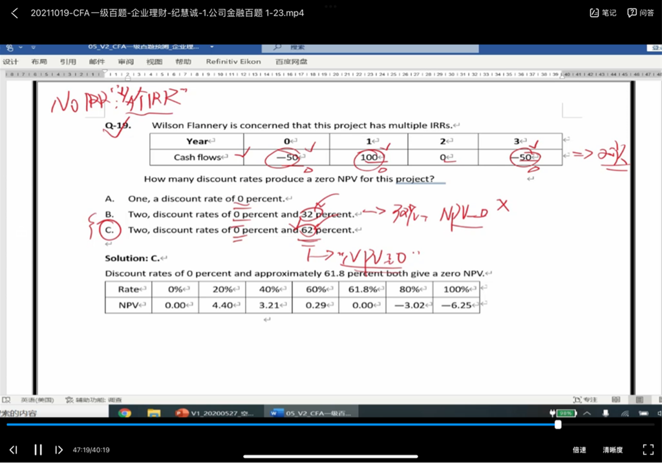Click the NPV value —3.02 cell

tap(409, 305)
